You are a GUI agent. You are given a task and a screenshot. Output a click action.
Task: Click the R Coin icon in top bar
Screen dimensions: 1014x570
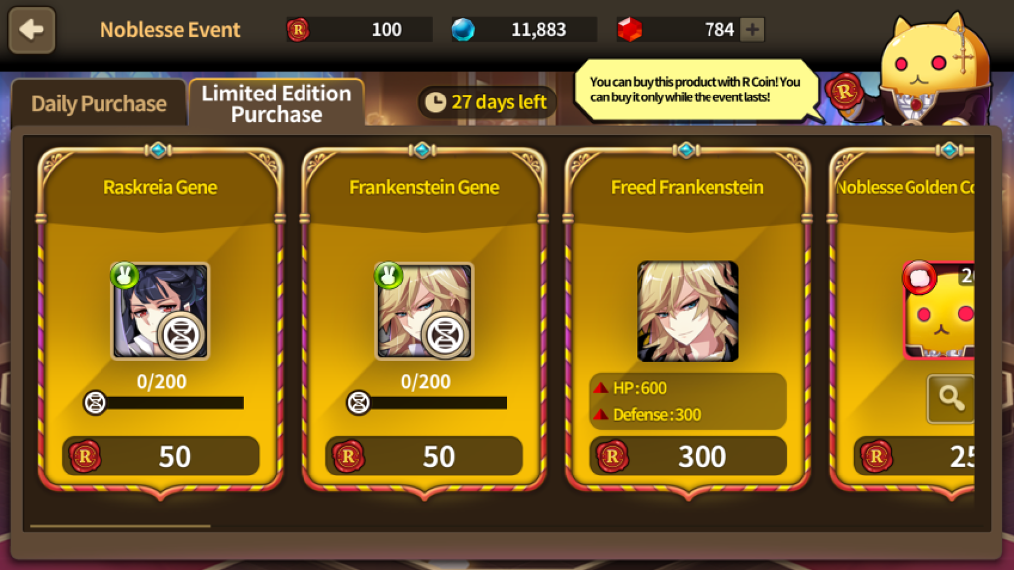298,29
